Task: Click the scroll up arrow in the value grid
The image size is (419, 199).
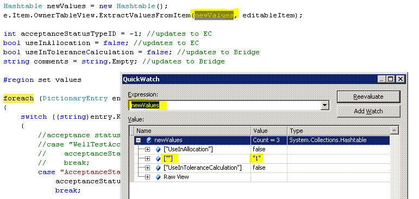Action: pos(394,131)
